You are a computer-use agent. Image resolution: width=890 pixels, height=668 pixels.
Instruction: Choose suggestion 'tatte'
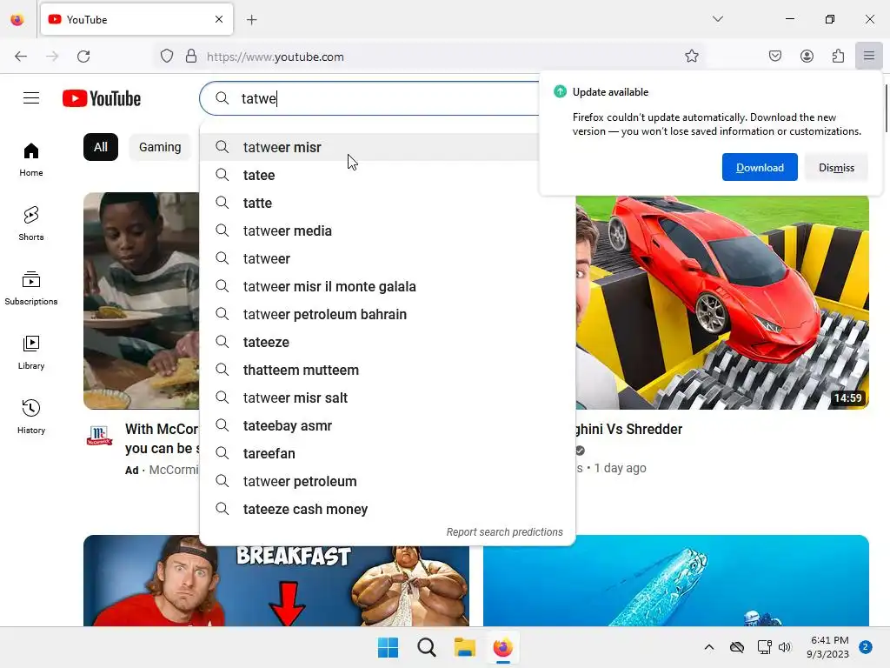[387, 203]
